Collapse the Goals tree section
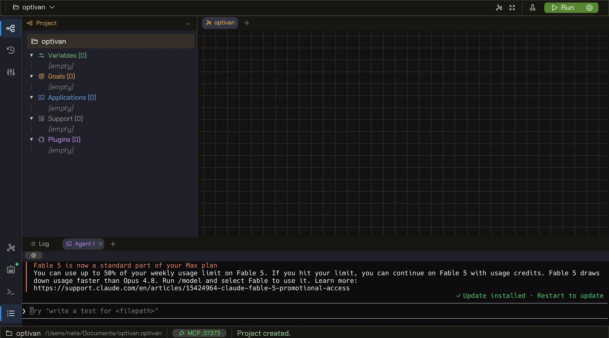Viewport: 609px width, 338px height. click(32, 76)
